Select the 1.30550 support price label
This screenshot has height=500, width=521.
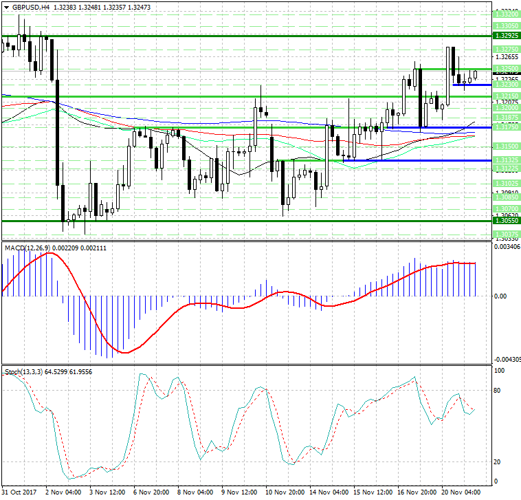pos(506,221)
